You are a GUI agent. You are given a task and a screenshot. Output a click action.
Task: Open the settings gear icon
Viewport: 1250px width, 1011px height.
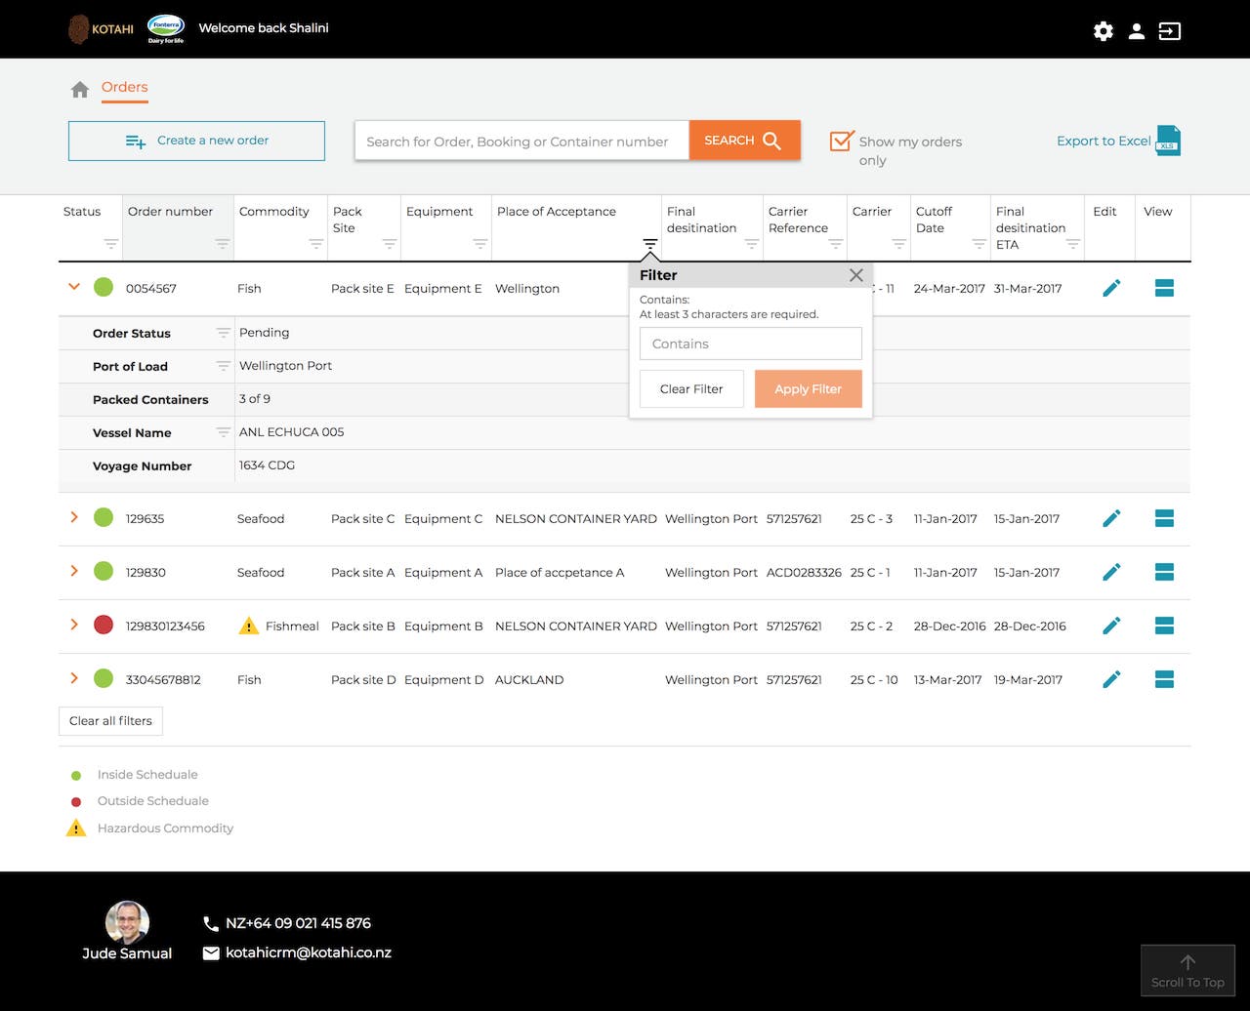pos(1103,30)
